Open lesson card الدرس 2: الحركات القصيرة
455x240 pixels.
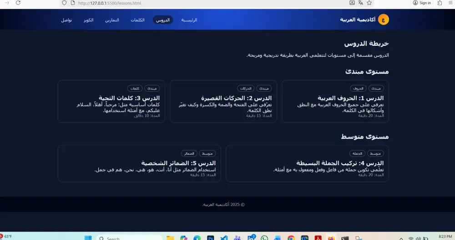(x=223, y=101)
